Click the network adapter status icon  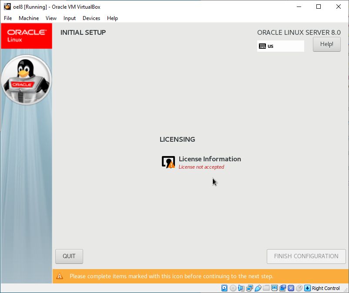[249, 288]
